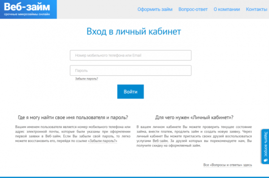269x178 pixels.
Task: Click the Веб-займ logo
Action: coord(28,9)
